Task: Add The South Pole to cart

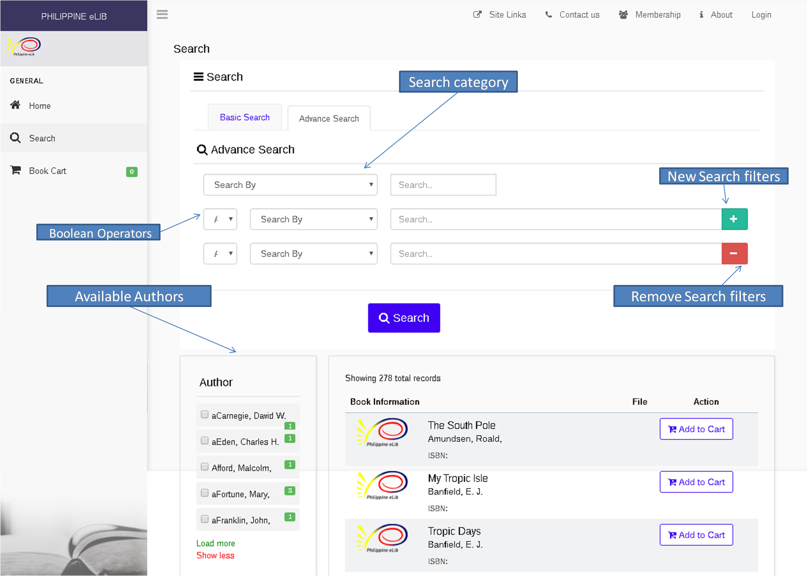Action: [696, 429]
